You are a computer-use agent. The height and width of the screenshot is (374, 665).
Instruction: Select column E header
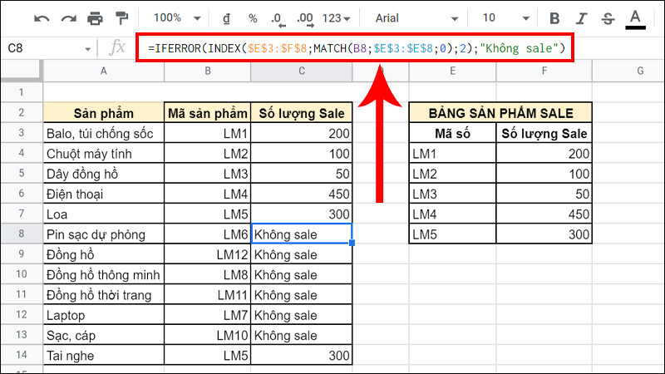pyautogui.click(x=452, y=71)
